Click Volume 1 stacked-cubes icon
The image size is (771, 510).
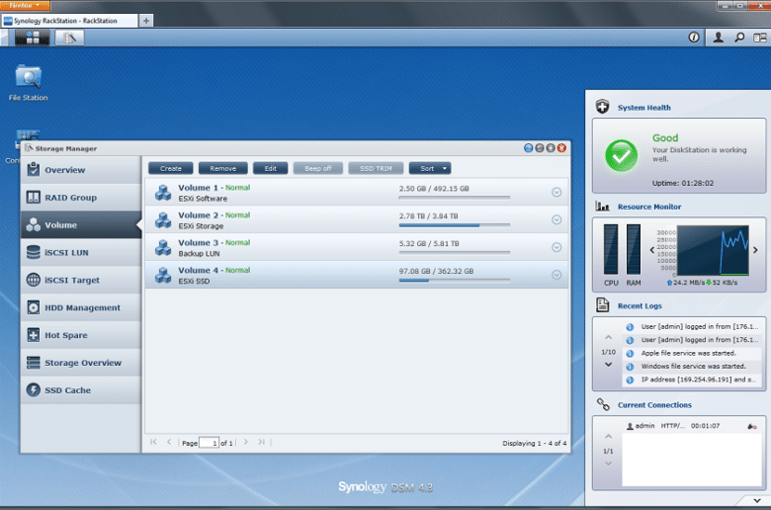163,193
